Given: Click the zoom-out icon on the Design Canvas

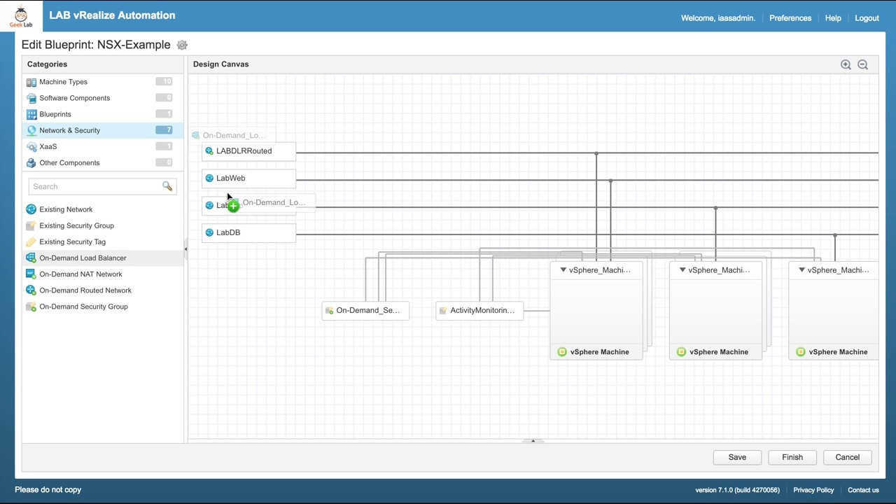Looking at the screenshot, I should point(862,64).
